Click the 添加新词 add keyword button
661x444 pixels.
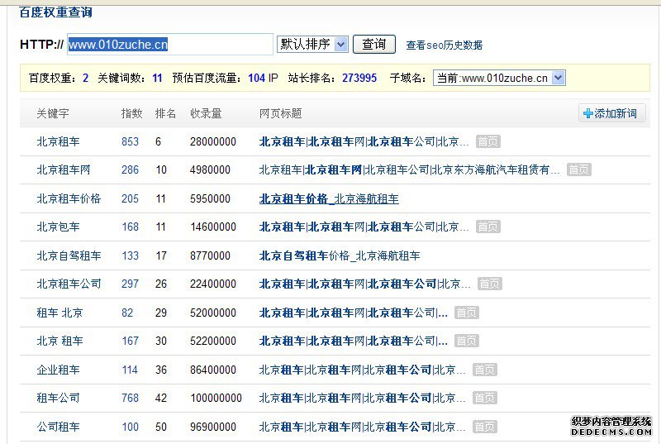(x=611, y=113)
